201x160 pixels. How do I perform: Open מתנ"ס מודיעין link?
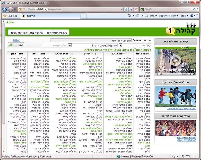[125, 102]
